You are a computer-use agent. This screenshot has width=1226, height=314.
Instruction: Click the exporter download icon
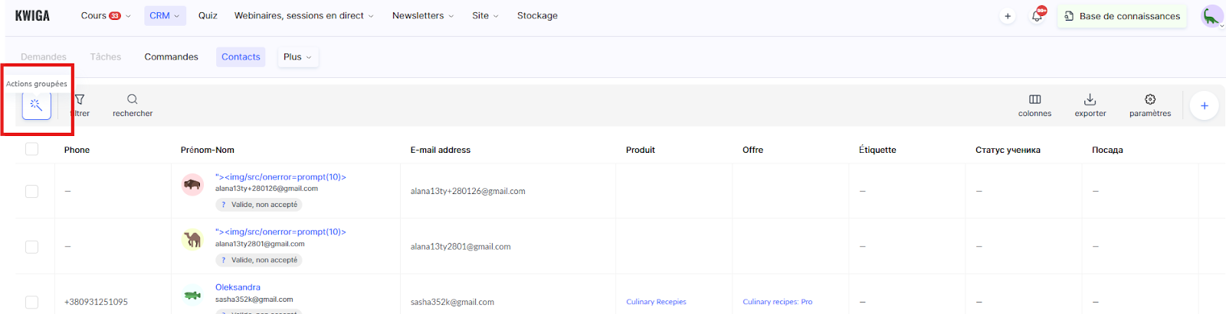pyautogui.click(x=1090, y=99)
